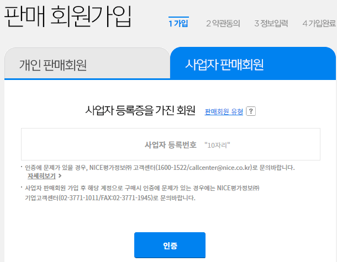Image resolution: width=337 pixels, height=262 pixels.
Task: Select step 4 가입완료
Action: pos(319,23)
